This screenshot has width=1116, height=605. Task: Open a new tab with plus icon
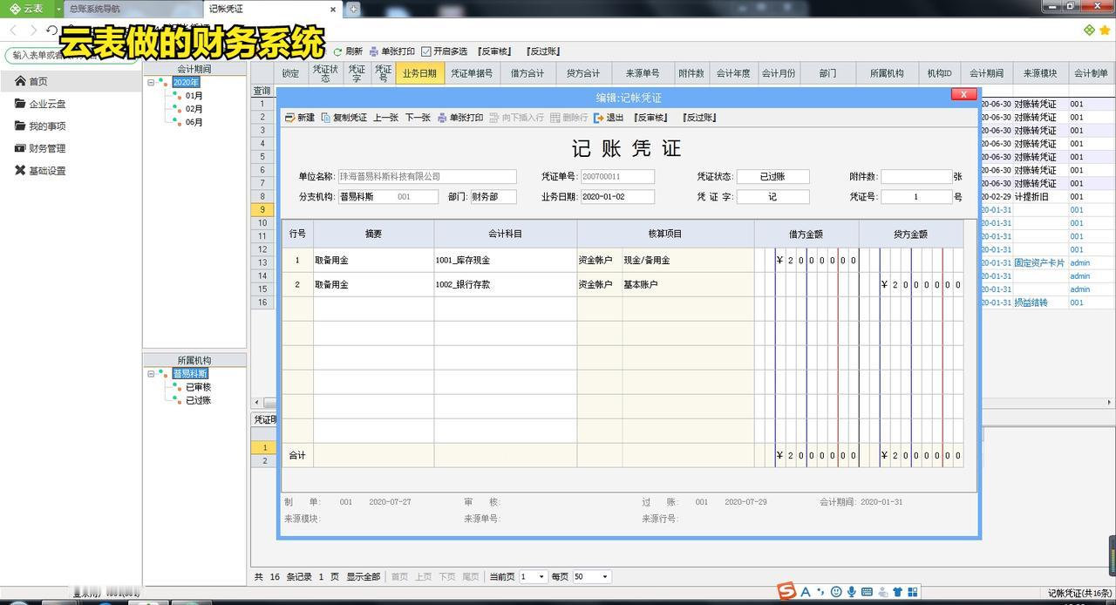[x=353, y=9]
